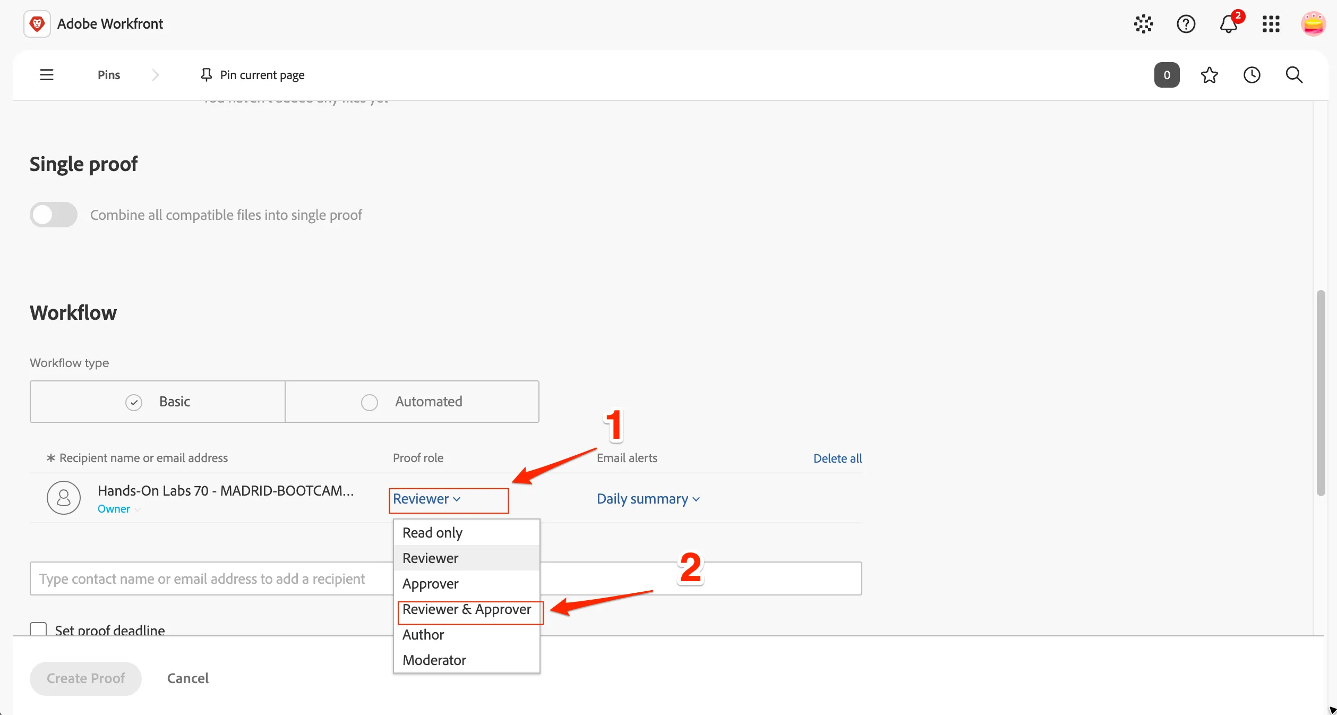Choose Read only from role list
Viewport: 1337px width, 715px height.
(x=466, y=532)
